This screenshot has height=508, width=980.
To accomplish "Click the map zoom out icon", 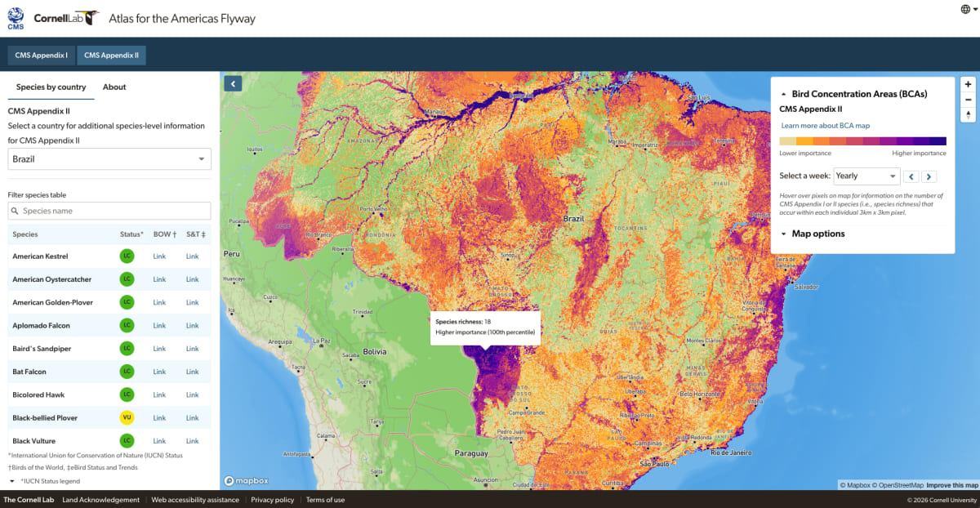I will pos(967,99).
